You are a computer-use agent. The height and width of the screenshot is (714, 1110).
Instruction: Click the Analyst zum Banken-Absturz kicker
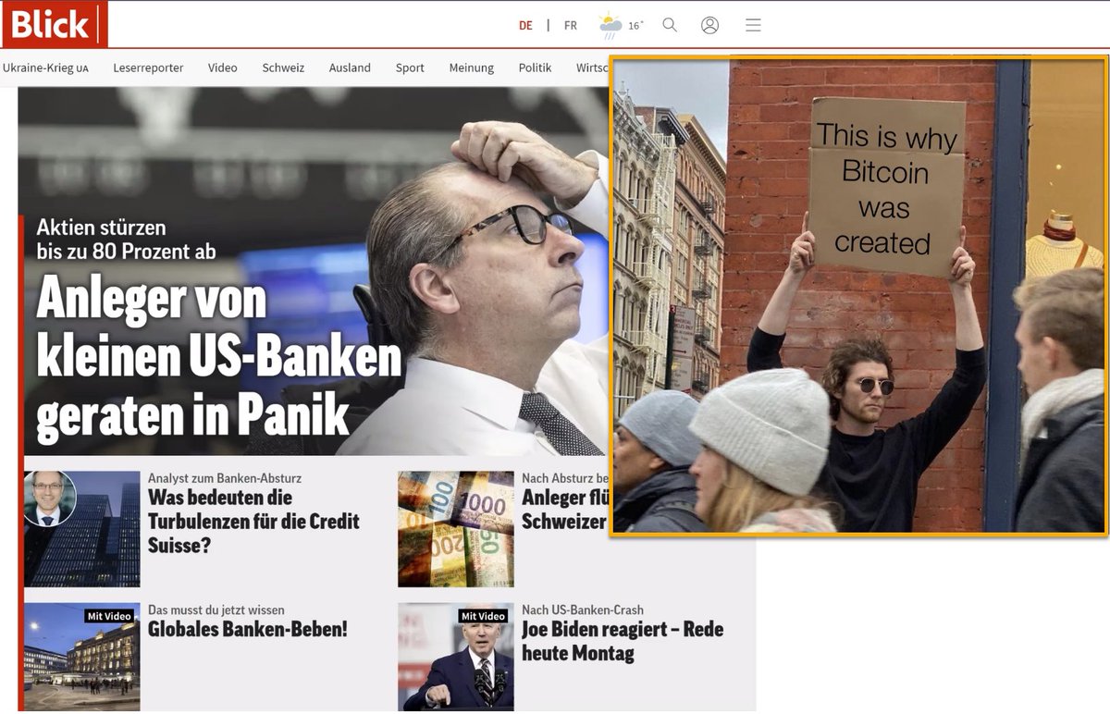(x=225, y=478)
